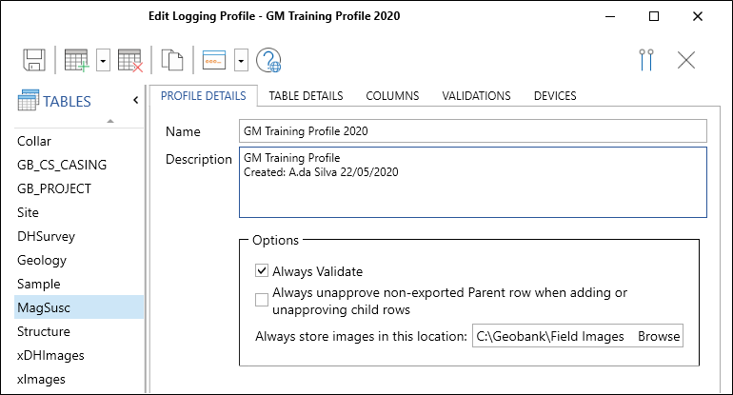This screenshot has width=733, height=395.
Task: Select the DHSurvey table
Action: click(x=79, y=237)
